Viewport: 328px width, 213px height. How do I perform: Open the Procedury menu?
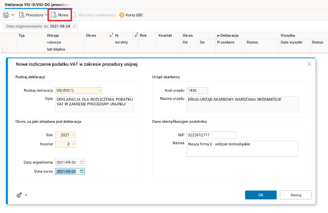(x=34, y=15)
